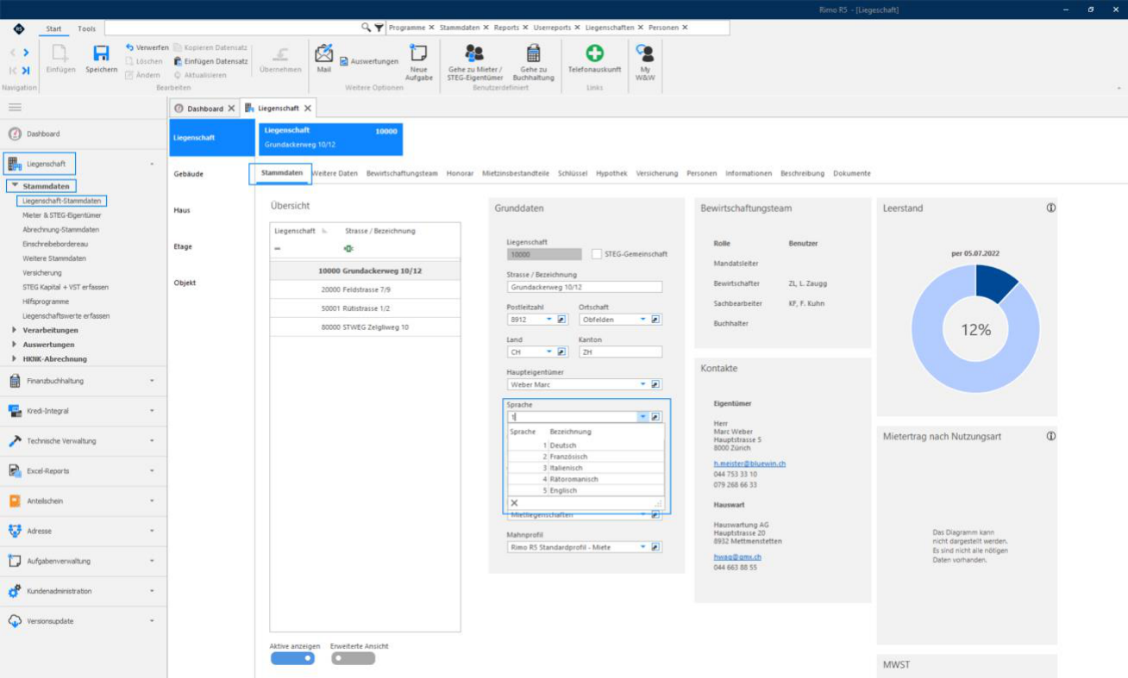Create Neue Aufgabe from ribbon
1128x678 pixels.
(419, 53)
